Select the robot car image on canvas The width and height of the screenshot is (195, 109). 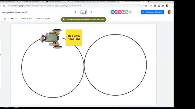pyautogui.click(x=51, y=39)
